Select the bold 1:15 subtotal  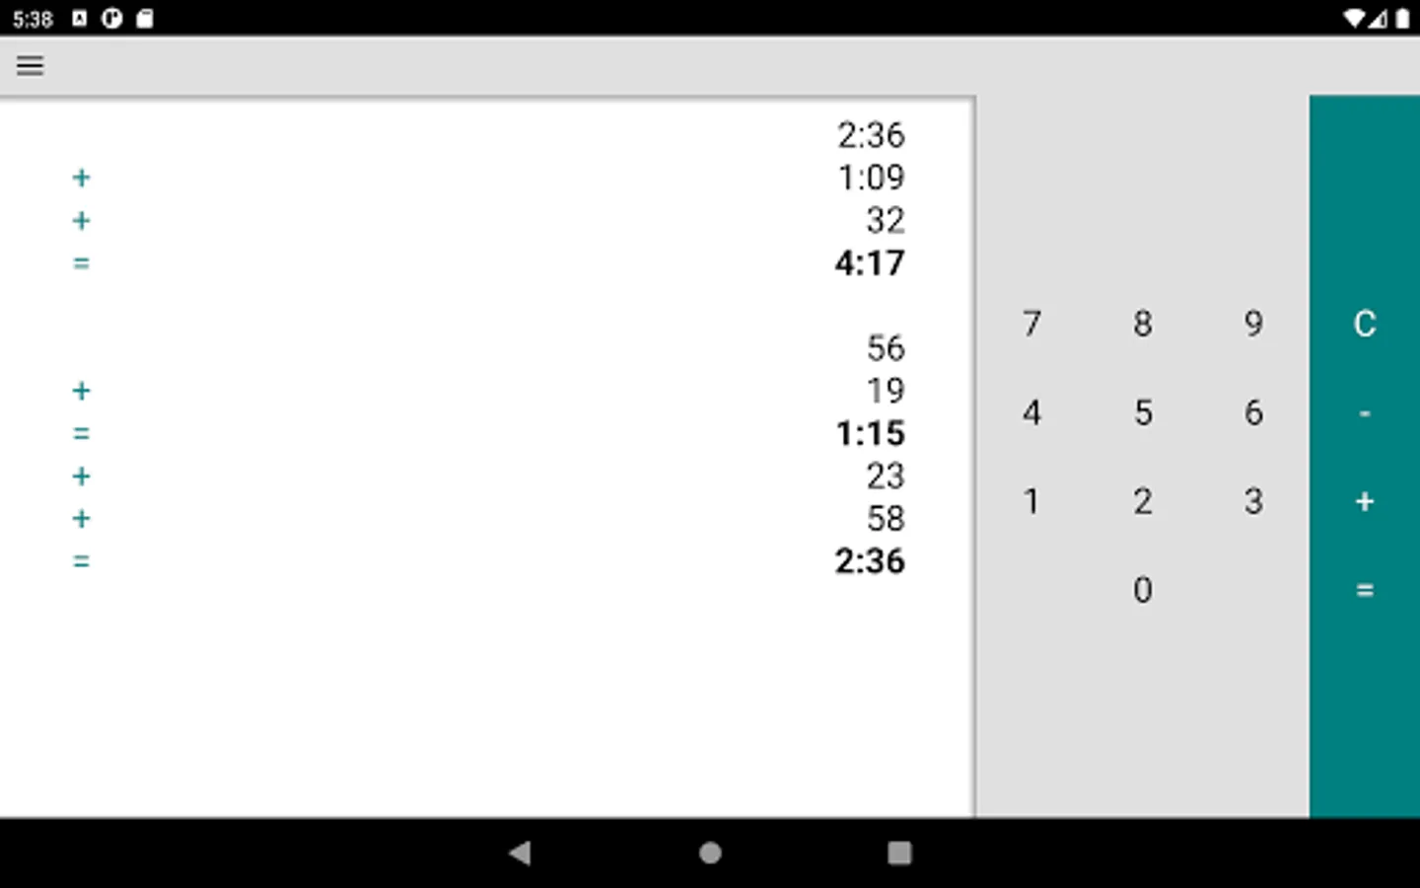click(x=870, y=433)
